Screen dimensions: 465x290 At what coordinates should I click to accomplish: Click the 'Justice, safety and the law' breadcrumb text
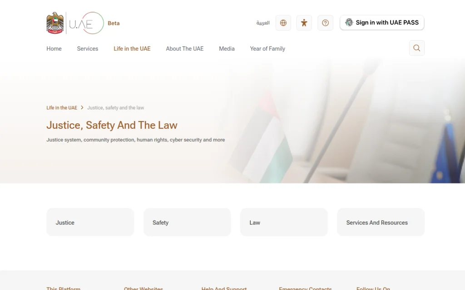click(116, 108)
